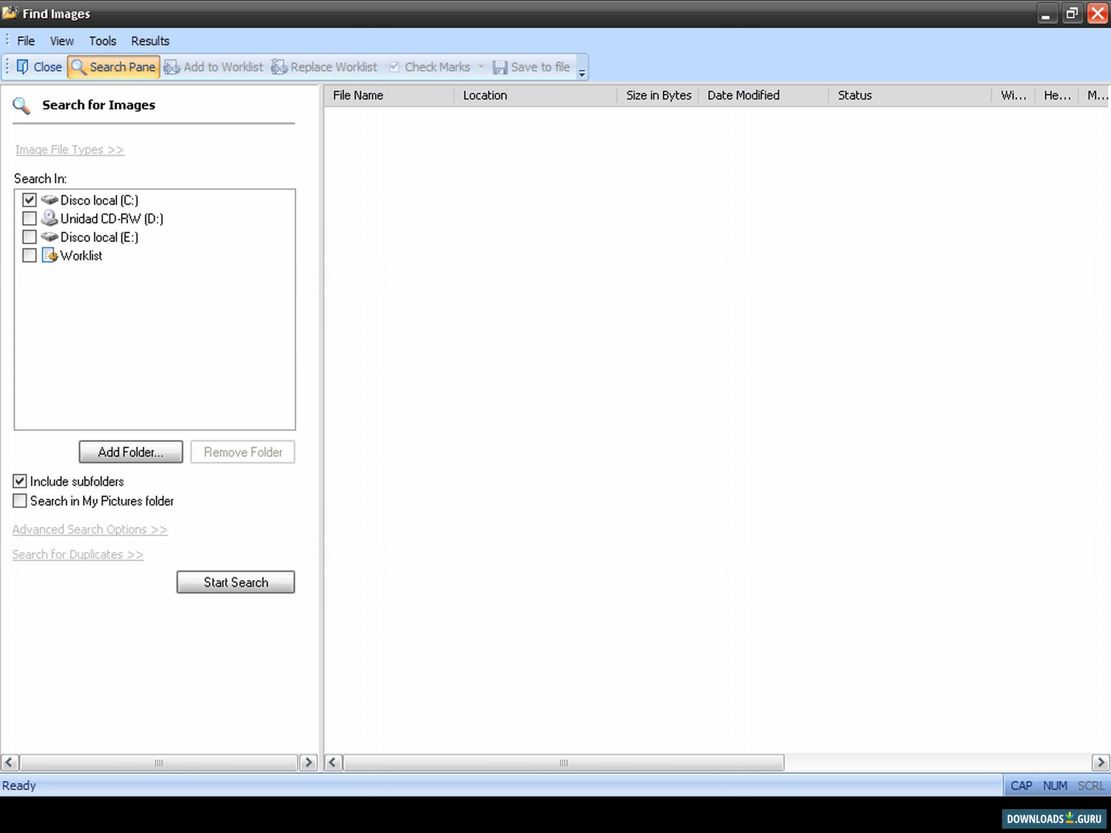Open the Tools menu

[102, 41]
